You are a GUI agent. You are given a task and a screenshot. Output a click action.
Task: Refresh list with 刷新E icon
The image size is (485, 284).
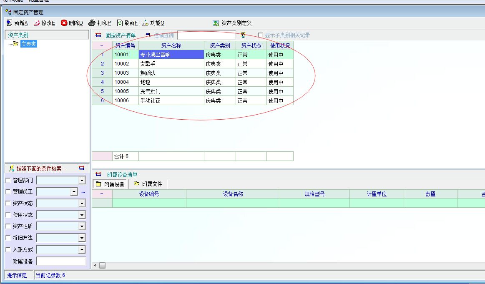click(x=120, y=23)
